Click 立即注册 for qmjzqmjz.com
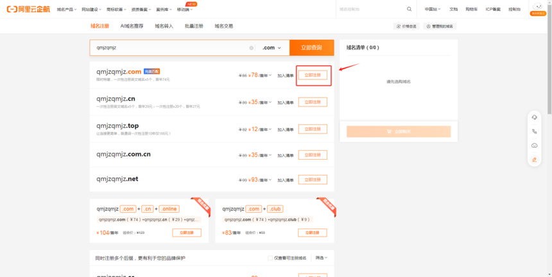Viewport: 552px width, 277px height. (313, 75)
